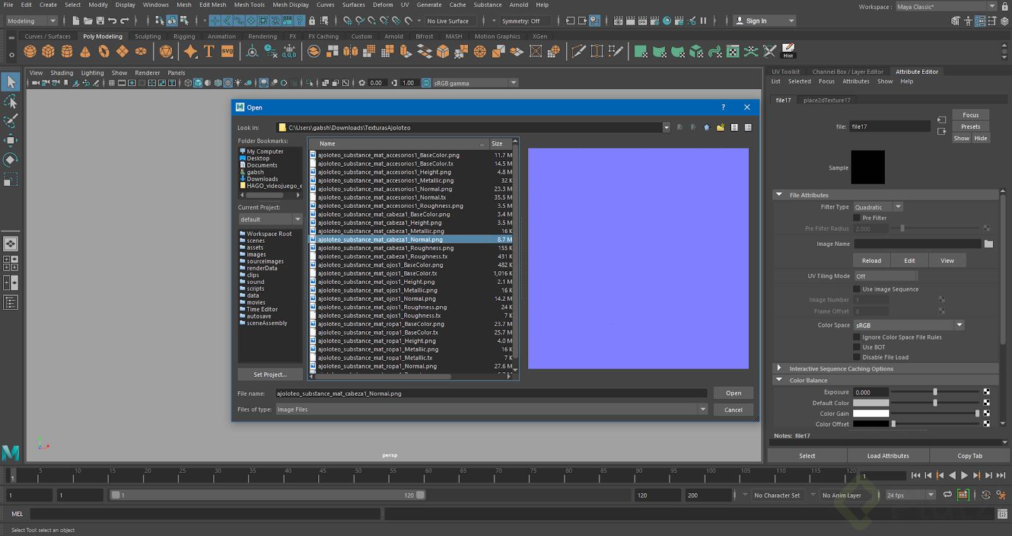The image size is (1012, 536).
Task: Open the Look in path dropdown
Action: pos(666,127)
